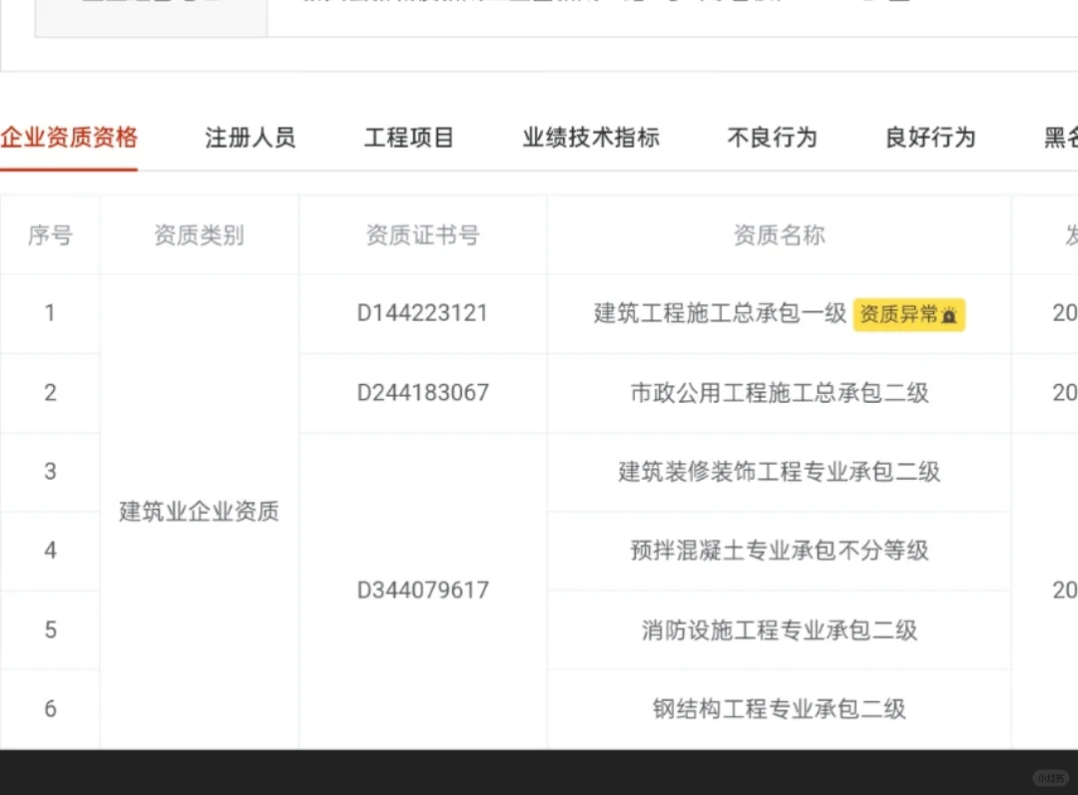
Task: Go to the 不良行为 tab
Action: tap(772, 138)
